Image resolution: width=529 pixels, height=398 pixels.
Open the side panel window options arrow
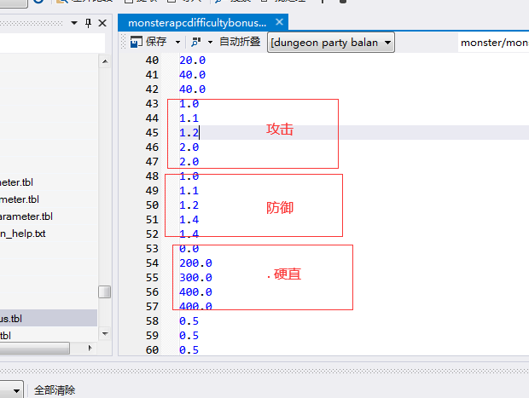pyautogui.click(x=73, y=22)
